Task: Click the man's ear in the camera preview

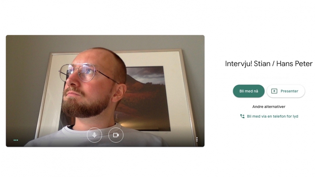Action: click(x=119, y=93)
